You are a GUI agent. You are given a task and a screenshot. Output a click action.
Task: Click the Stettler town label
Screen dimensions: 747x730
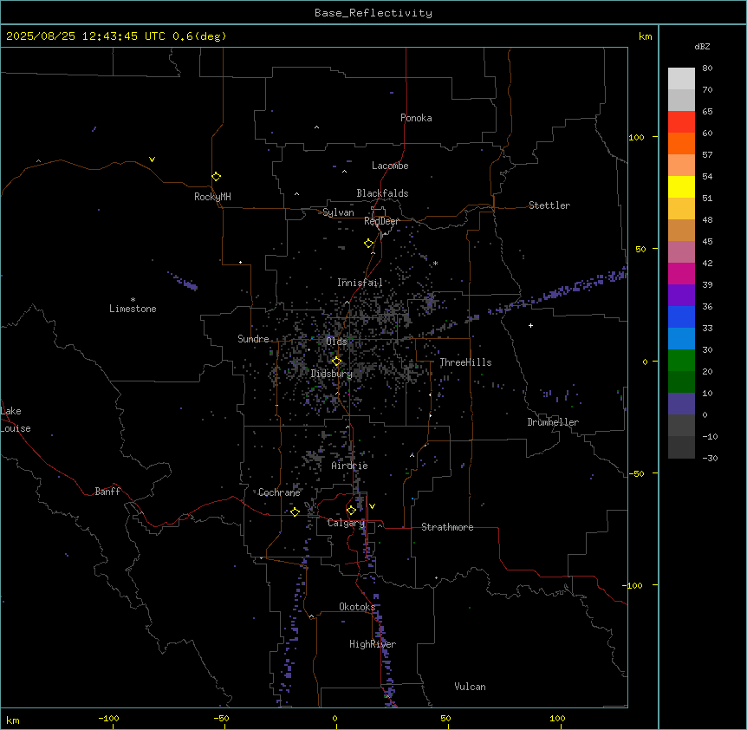[x=549, y=205]
